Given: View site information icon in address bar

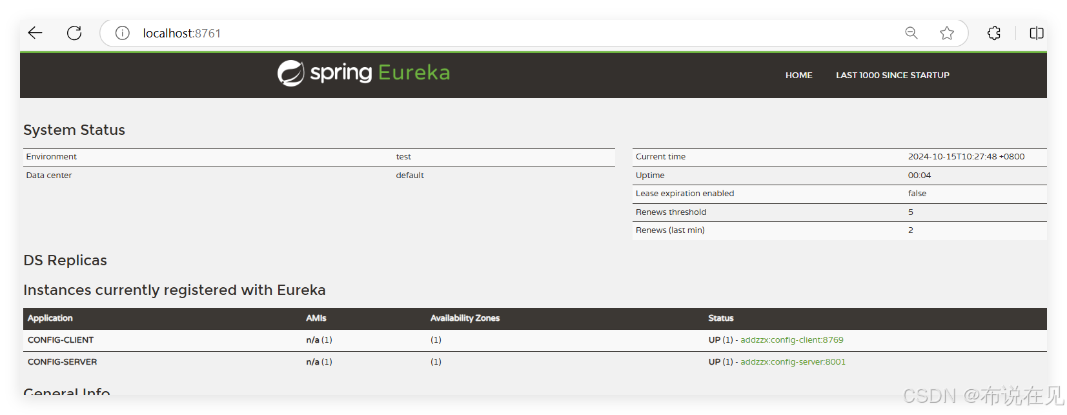Looking at the screenshot, I should [x=122, y=33].
